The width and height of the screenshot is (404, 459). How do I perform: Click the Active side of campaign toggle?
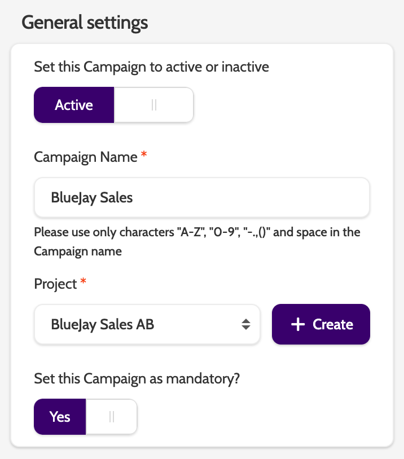tap(74, 105)
